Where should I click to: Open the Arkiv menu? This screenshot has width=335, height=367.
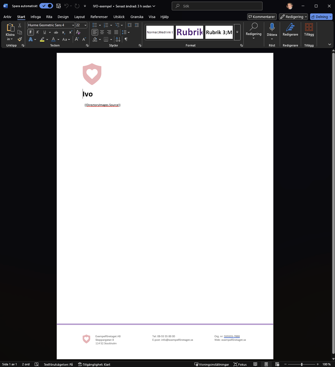7,17
